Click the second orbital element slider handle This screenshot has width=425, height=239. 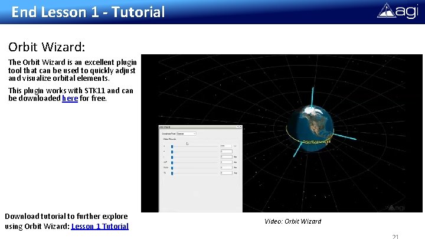point(172,152)
